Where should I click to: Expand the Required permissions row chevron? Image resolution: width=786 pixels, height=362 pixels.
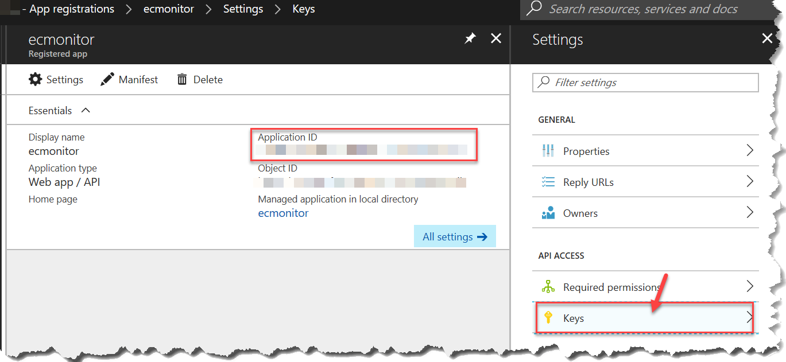coord(749,286)
